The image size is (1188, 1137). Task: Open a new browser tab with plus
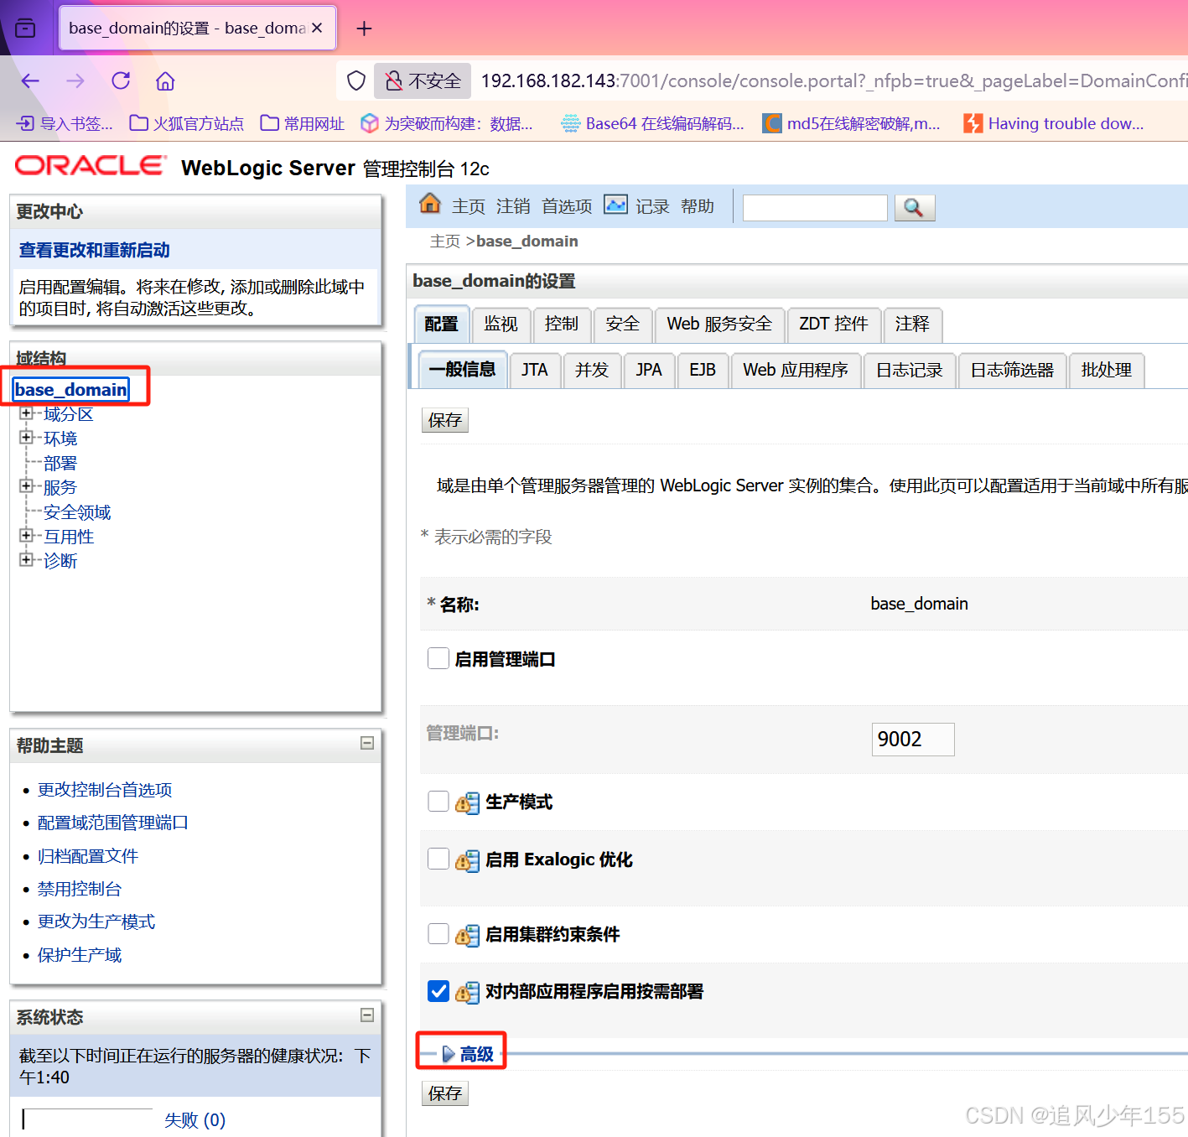364,29
